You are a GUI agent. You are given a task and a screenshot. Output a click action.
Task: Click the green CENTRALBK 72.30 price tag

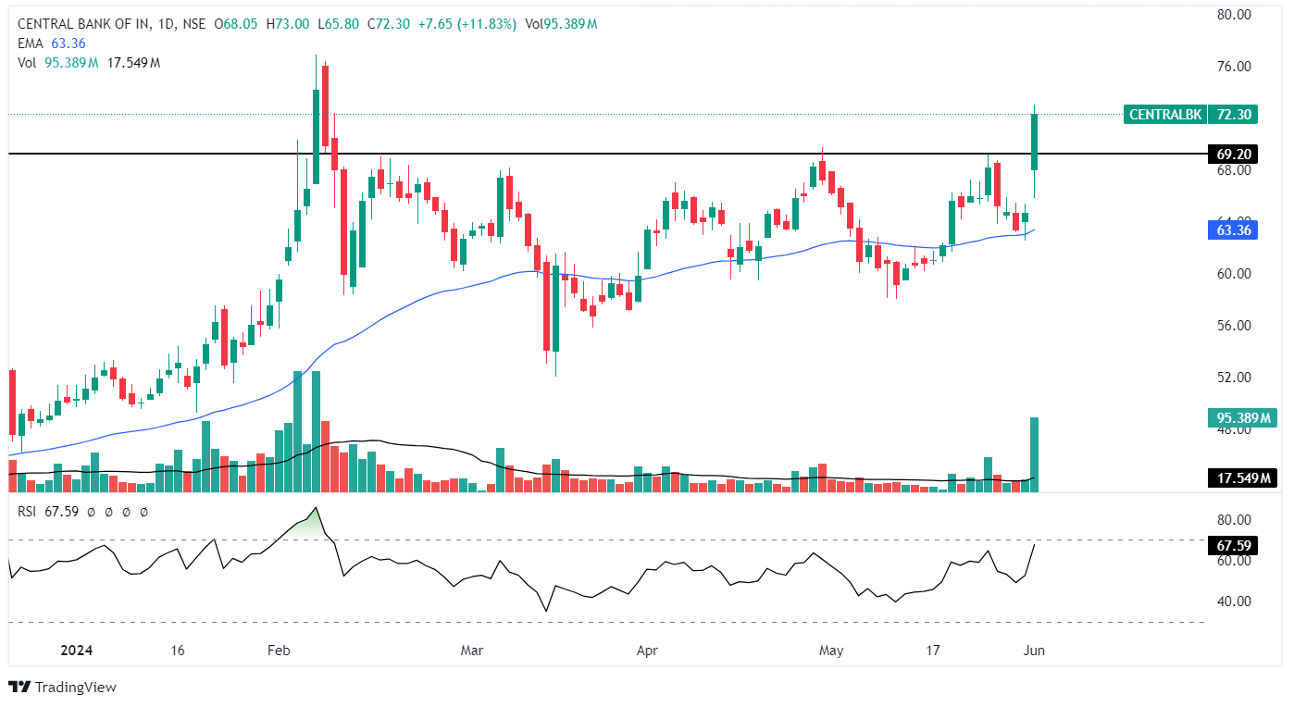point(1189,115)
